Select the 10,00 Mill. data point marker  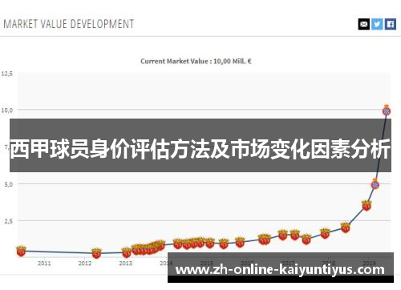click(x=387, y=111)
